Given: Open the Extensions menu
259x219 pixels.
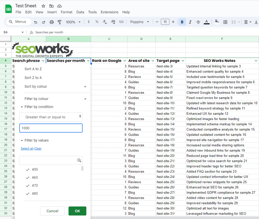Looking at the screenshot, I should click(x=110, y=12).
